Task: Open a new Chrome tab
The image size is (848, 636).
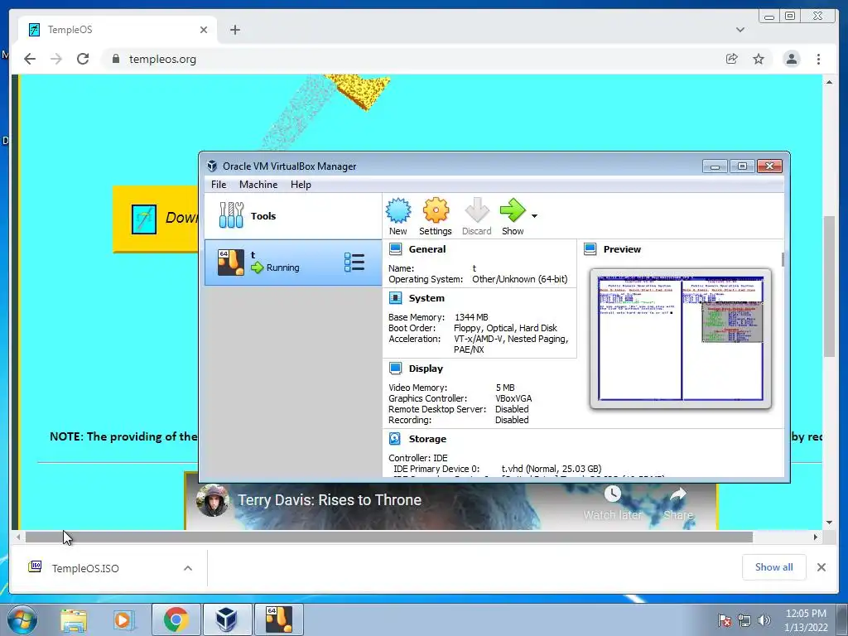Action: point(234,30)
